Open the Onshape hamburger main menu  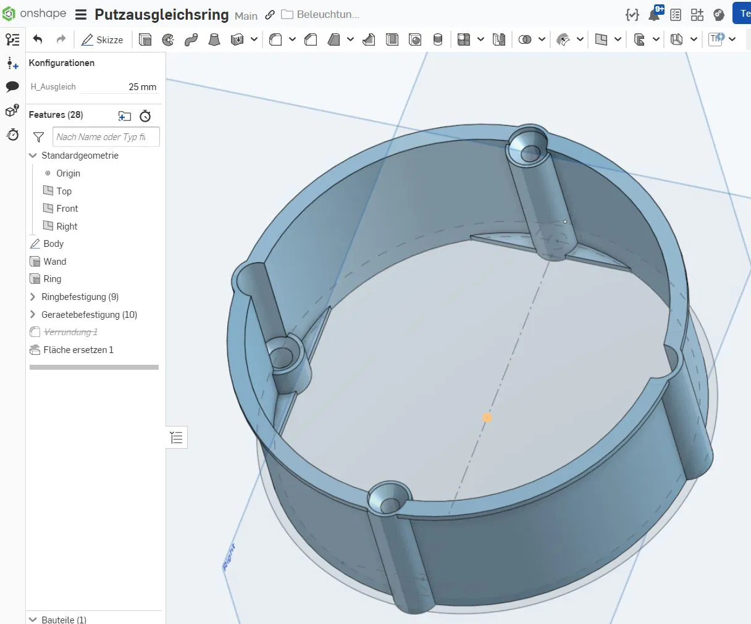pos(81,15)
